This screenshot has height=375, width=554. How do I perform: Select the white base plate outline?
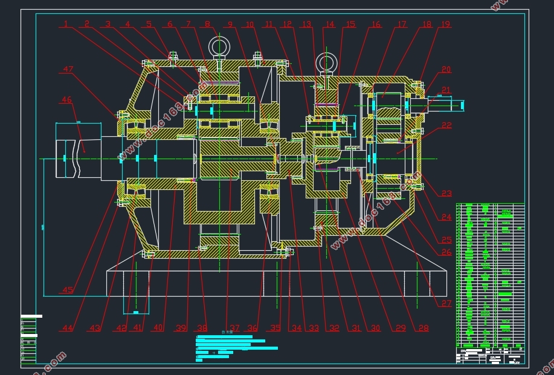click(277, 283)
